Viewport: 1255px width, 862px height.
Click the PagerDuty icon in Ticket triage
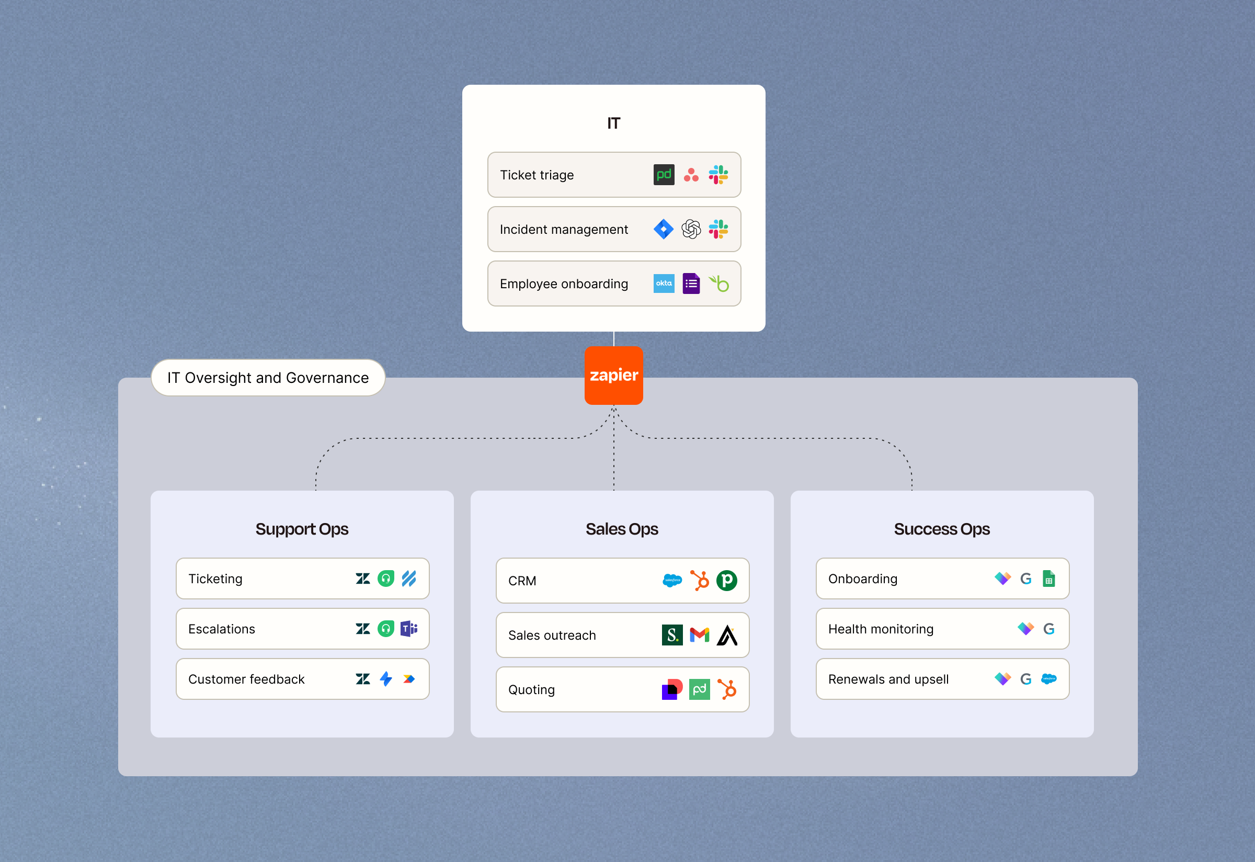[x=664, y=175]
